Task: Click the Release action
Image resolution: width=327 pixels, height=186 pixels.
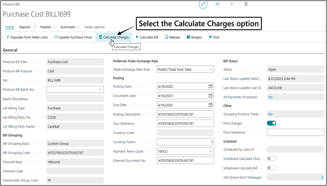Action: click(x=173, y=37)
